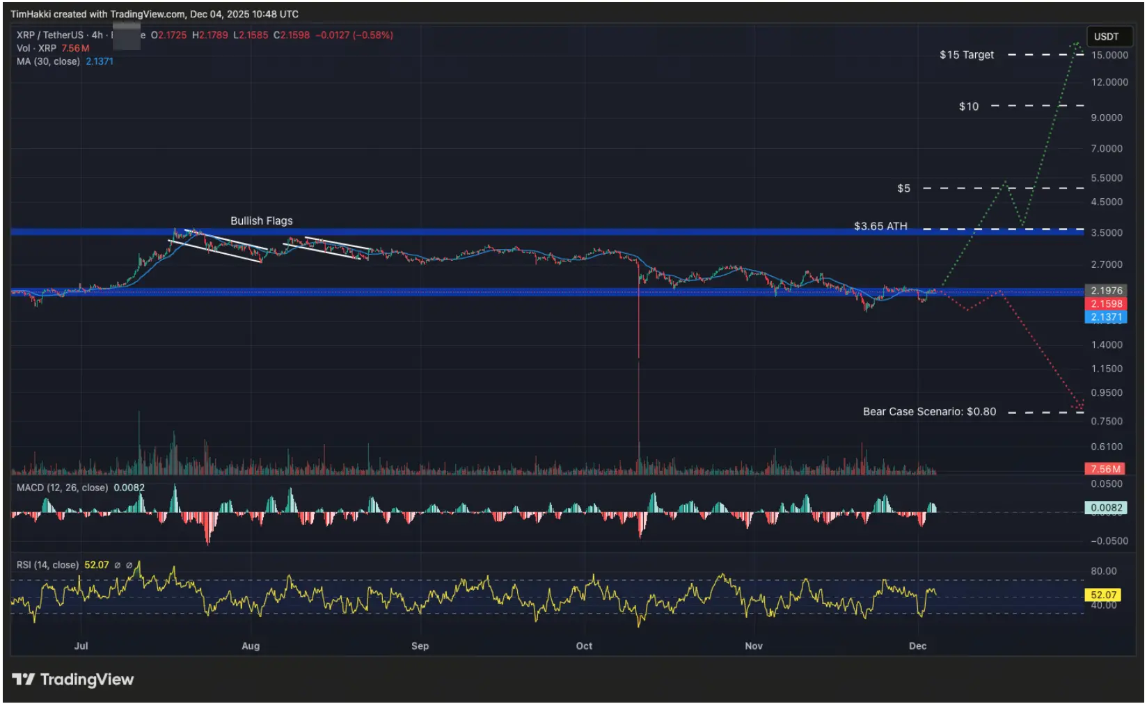This screenshot has width=1147, height=704.
Task: Click the 2.1976 price level label
Action: pos(1108,290)
